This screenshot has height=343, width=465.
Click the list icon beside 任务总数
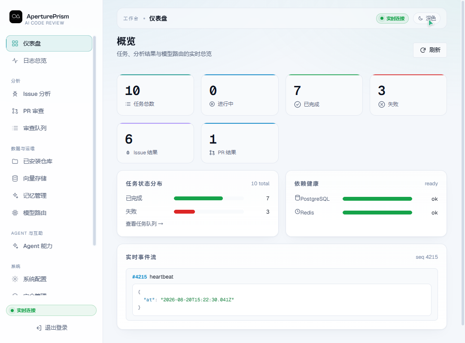[128, 104]
